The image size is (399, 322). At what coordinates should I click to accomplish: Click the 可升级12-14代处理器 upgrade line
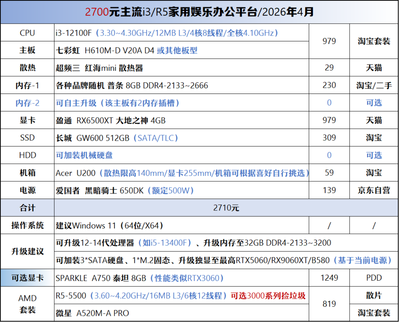click(x=226, y=243)
